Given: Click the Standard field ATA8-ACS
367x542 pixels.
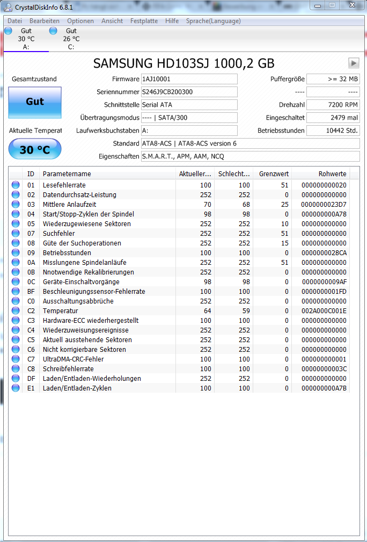Looking at the screenshot, I should [x=251, y=143].
